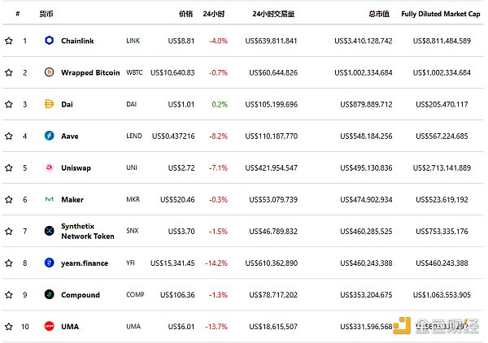Click the Dai coin icon
Screen dimensions: 488x343
pos(49,104)
